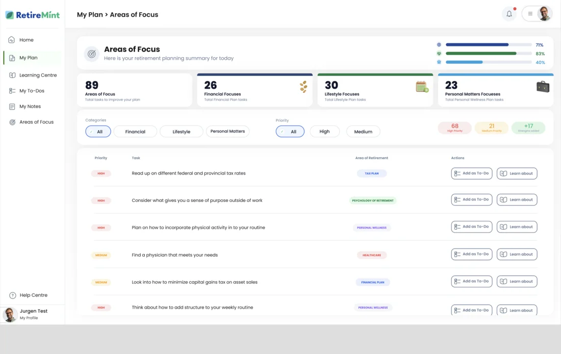The width and height of the screenshot is (561, 354).
Task: Click the +17 Strengths added badge
Action: click(528, 128)
